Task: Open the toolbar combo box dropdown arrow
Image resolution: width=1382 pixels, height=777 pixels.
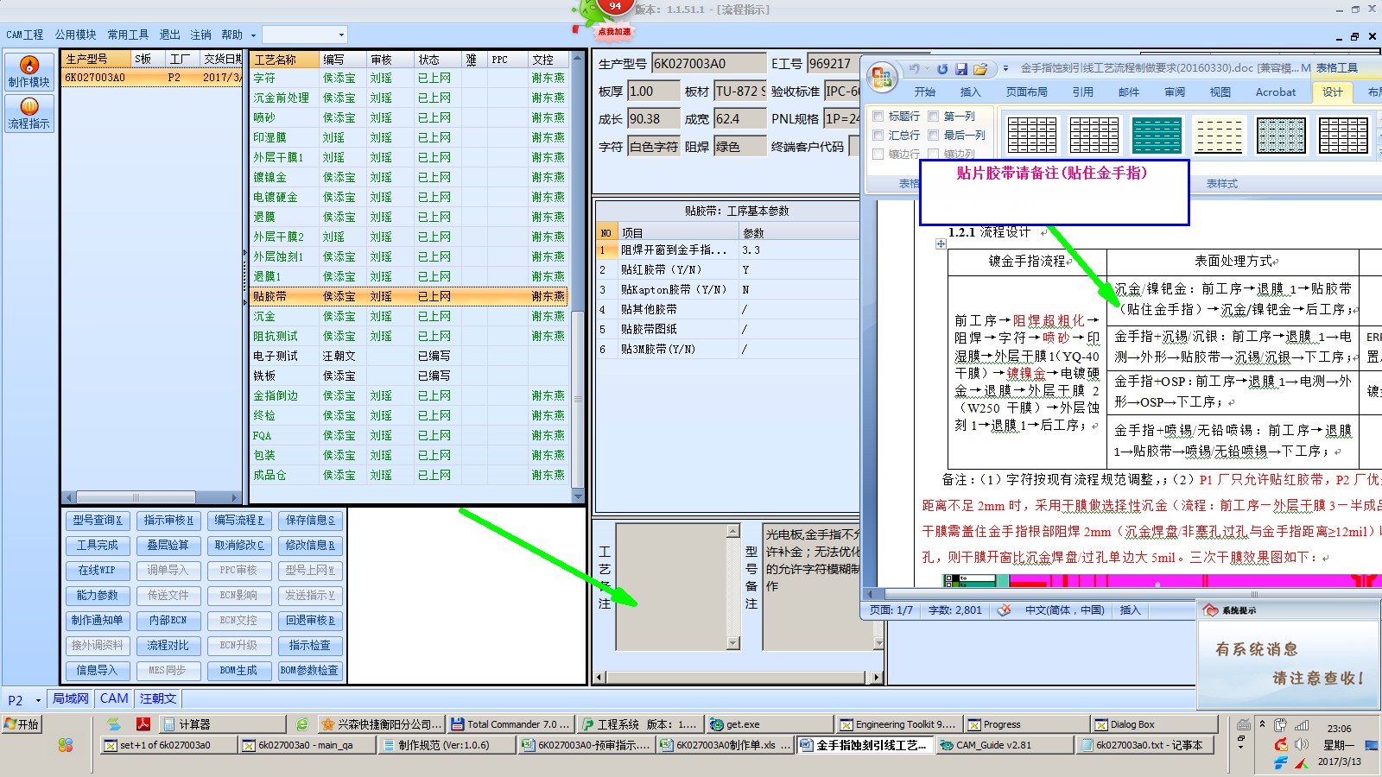Action: tap(341, 35)
